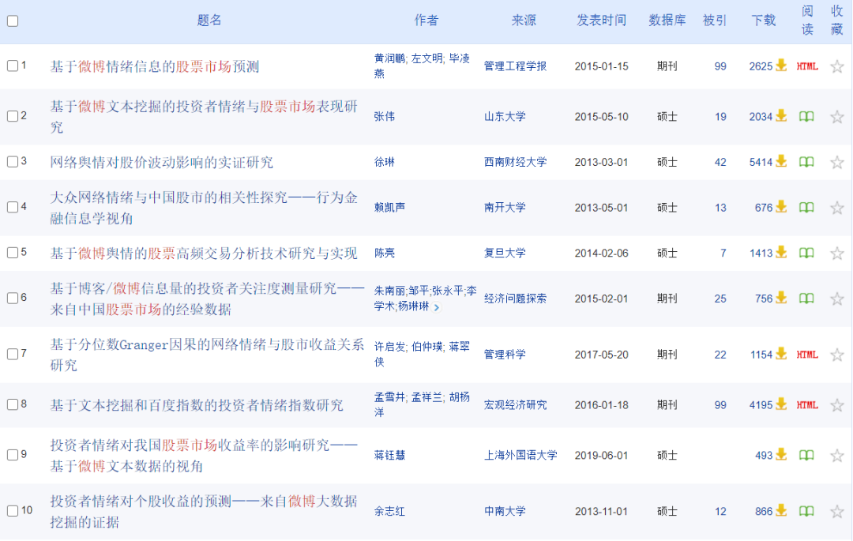853x541 pixels.
Task: Star the 南开大学 thesis in row 4
Action: coord(836,208)
